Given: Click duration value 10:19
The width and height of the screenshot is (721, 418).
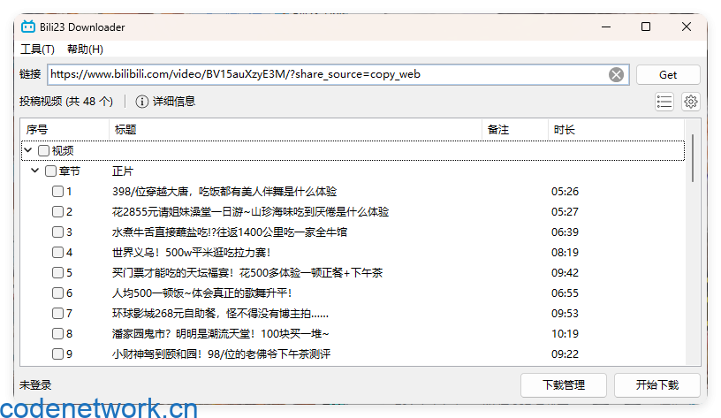Looking at the screenshot, I should tap(565, 333).
